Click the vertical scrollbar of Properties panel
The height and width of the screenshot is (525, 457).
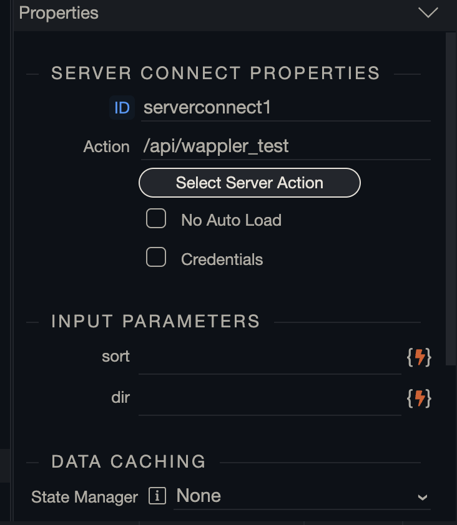(451, 187)
